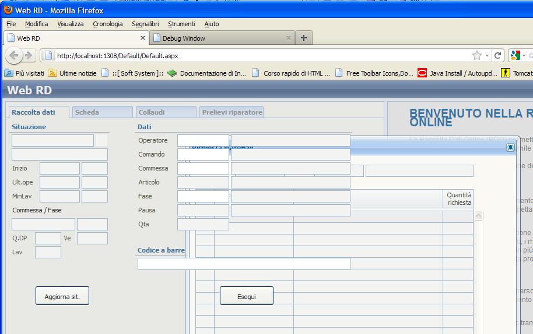This screenshot has height=334, width=533.
Task: Click the Ve field
Action: coord(93,238)
